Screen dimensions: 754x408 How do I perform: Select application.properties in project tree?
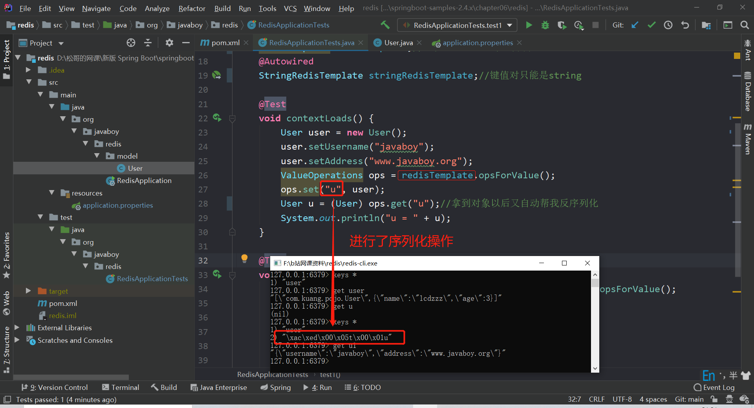point(112,205)
